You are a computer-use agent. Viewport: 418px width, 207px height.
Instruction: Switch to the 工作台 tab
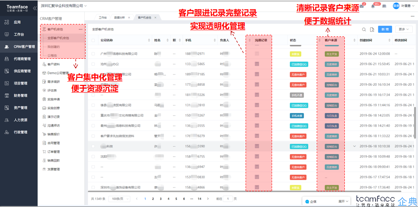tap(103, 17)
